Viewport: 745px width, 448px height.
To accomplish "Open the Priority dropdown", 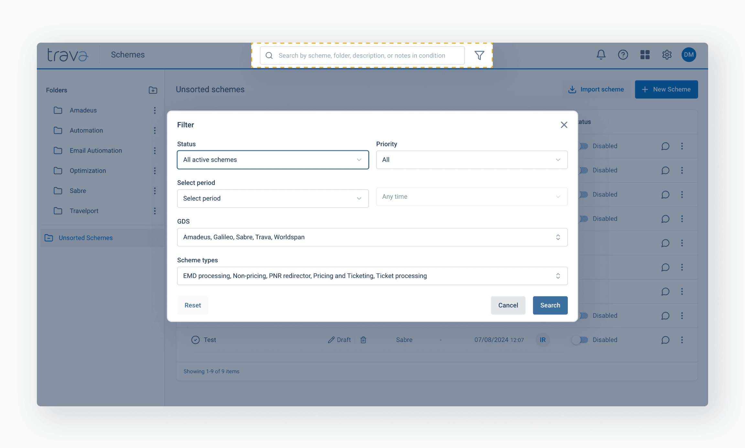I will tap(471, 160).
